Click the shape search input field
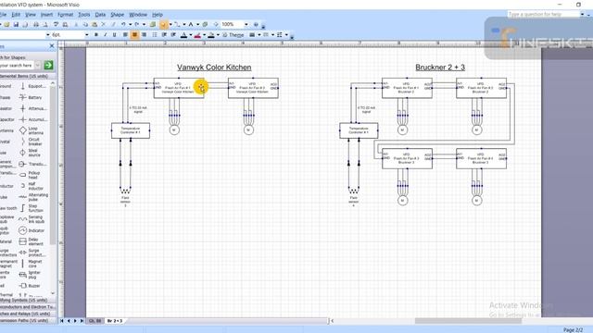Screen dimensions: 593x333 click(x=17, y=66)
